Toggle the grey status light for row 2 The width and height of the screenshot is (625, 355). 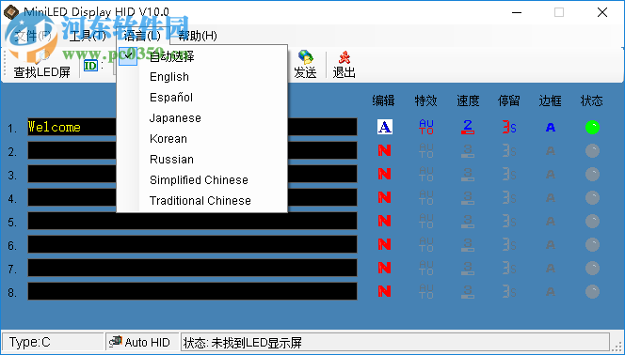(592, 150)
